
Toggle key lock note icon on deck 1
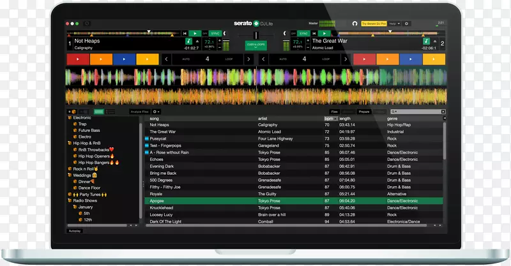[x=188, y=41]
